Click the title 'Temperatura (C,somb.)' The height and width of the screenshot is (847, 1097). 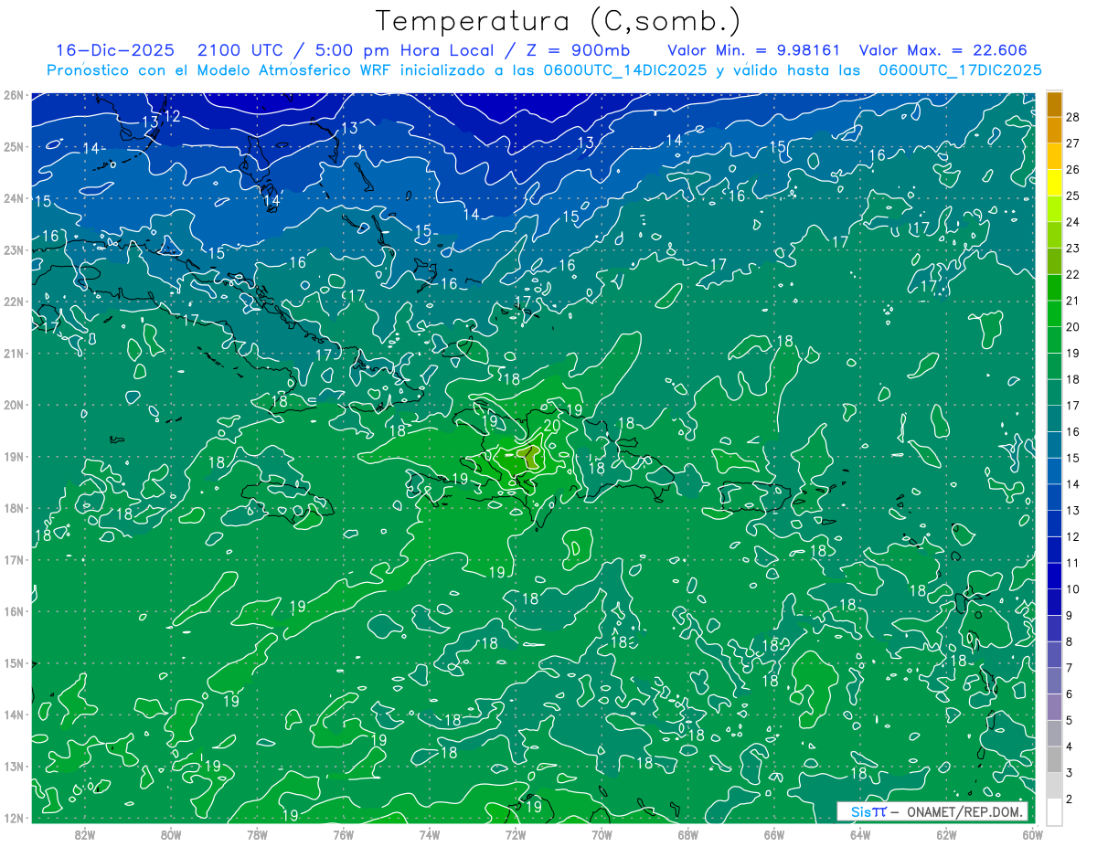pyautogui.click(x=559, y=22)
